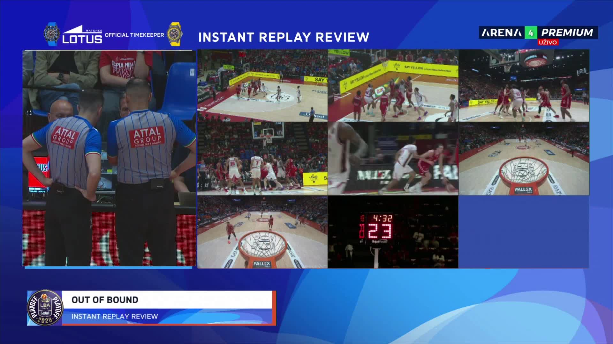Click the left referee's ATTAL GROUP patch
The width and height of the screenshot is (613, 344).
coord(65,137)
